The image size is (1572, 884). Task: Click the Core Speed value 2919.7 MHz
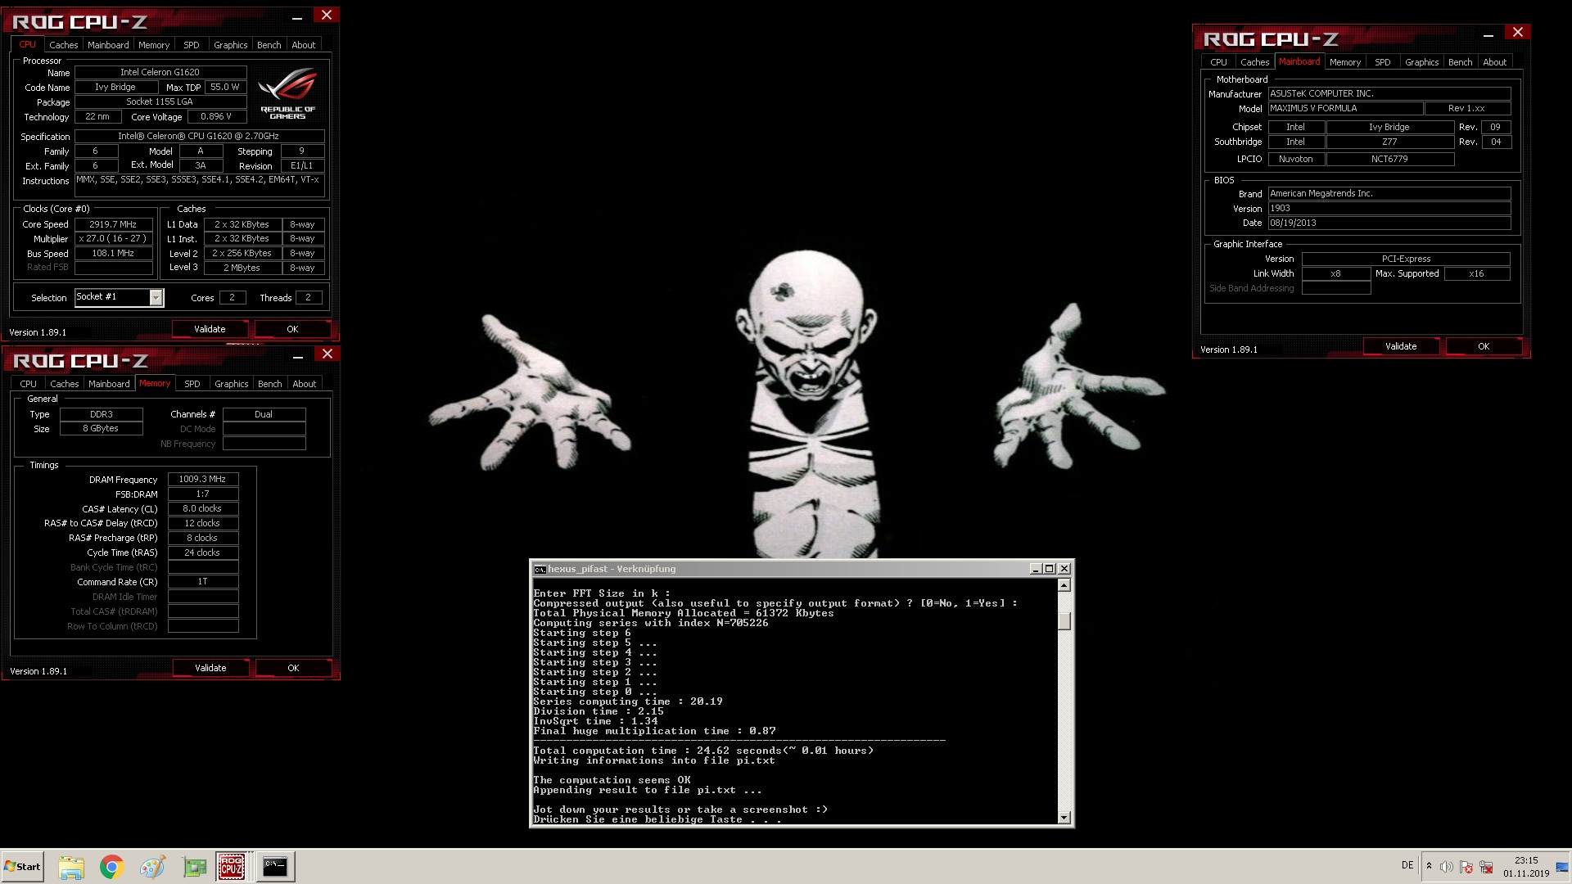coord(114,224)
